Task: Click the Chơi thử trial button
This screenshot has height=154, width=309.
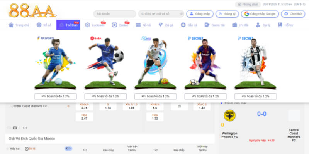Action: click(293, 14)
